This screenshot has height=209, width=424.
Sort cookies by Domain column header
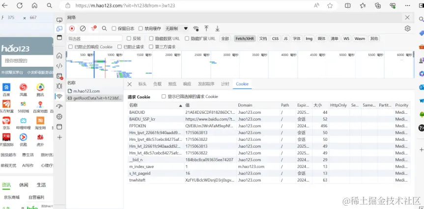click(258, 105)
